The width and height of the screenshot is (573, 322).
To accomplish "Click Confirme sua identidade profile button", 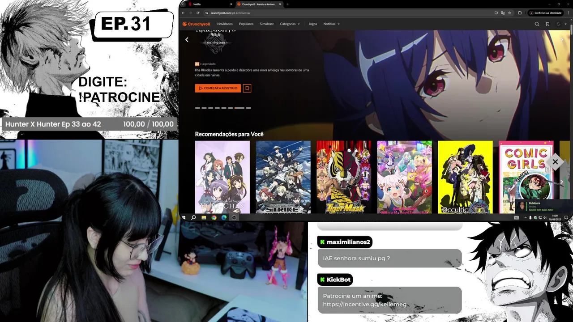I will (545, 13).
